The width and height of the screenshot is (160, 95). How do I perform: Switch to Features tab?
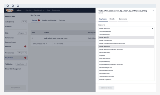click(x=62, y=20)
